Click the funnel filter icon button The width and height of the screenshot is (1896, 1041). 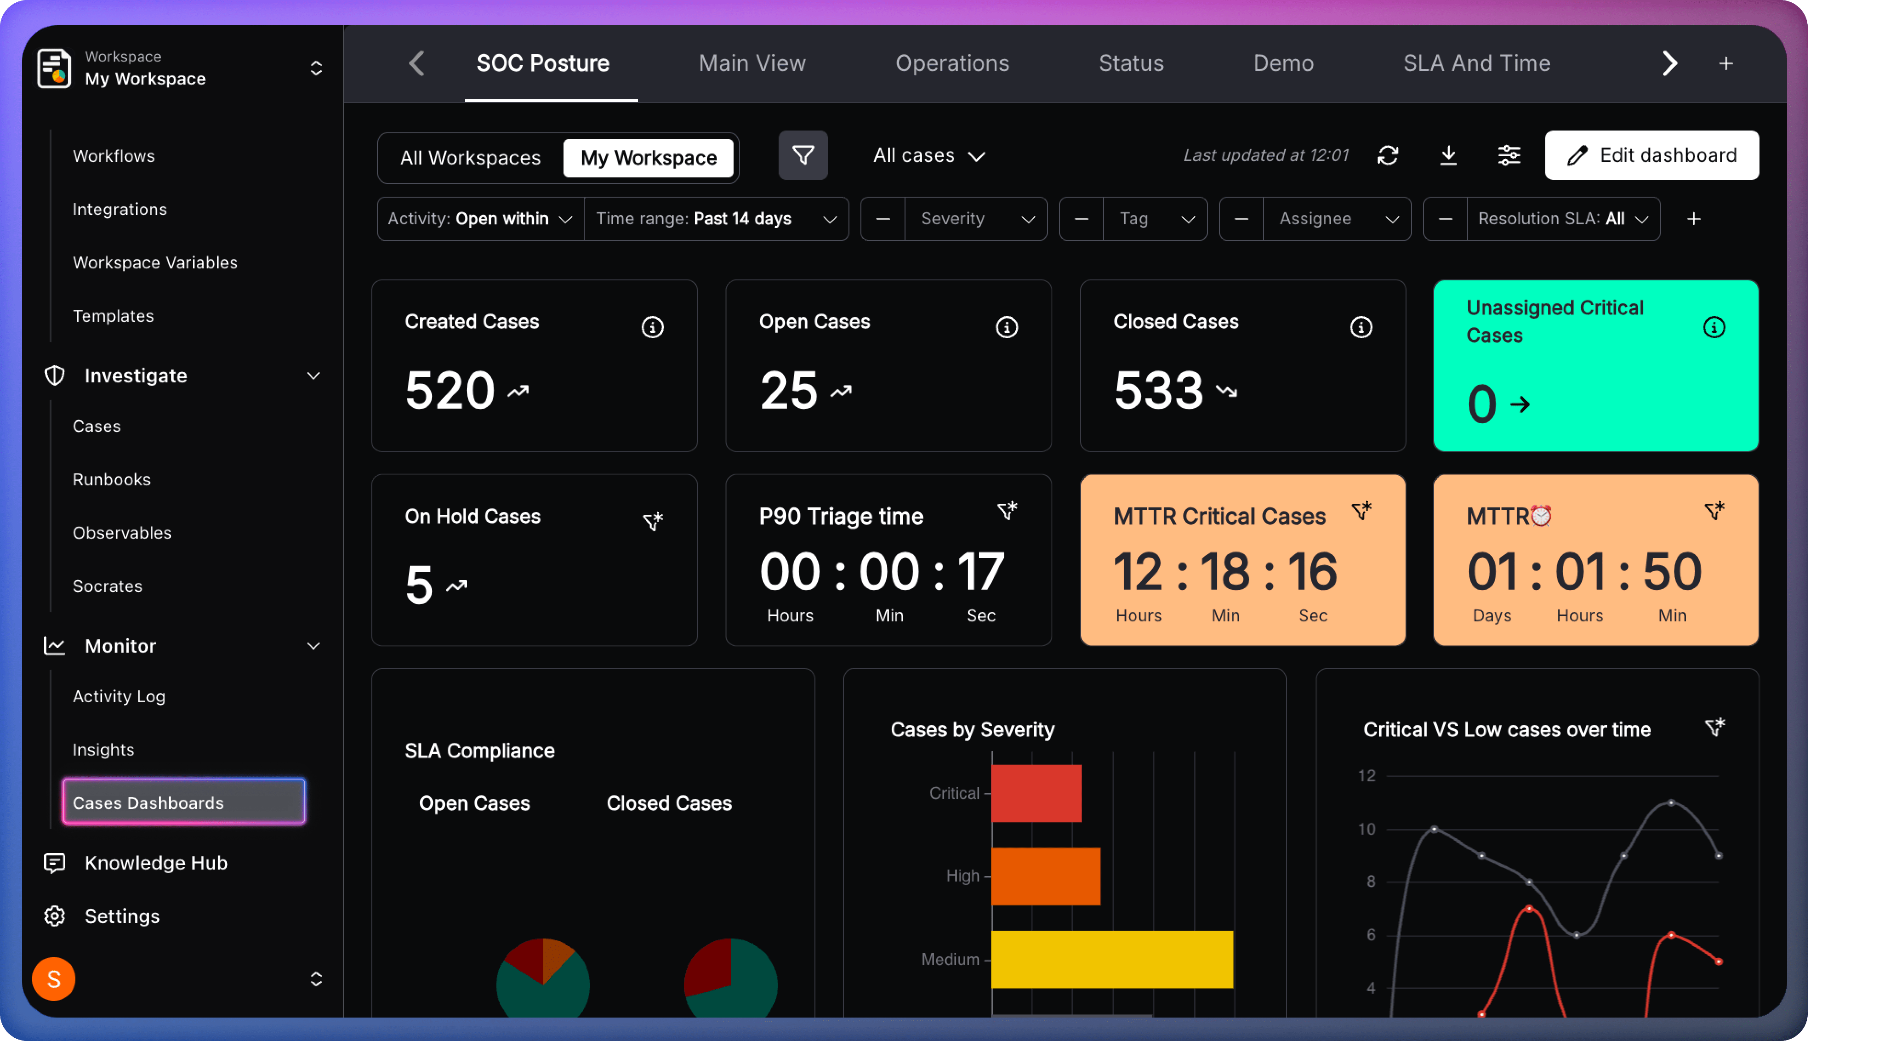click(803, 155)
